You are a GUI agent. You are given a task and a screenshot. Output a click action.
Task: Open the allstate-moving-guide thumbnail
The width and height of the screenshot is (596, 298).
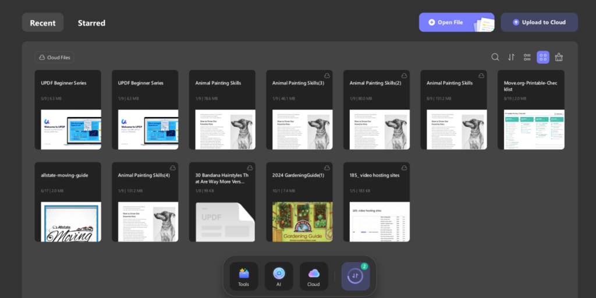(x=68, y=221)
